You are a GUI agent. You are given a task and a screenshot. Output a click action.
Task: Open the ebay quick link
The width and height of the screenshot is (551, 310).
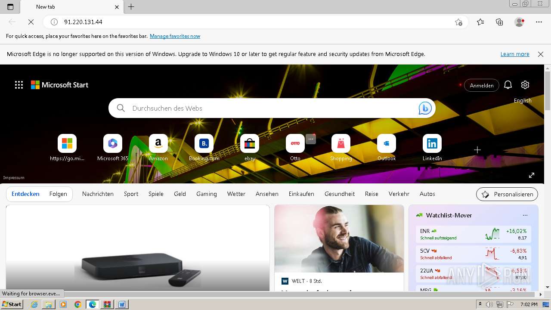pos(250,148)
